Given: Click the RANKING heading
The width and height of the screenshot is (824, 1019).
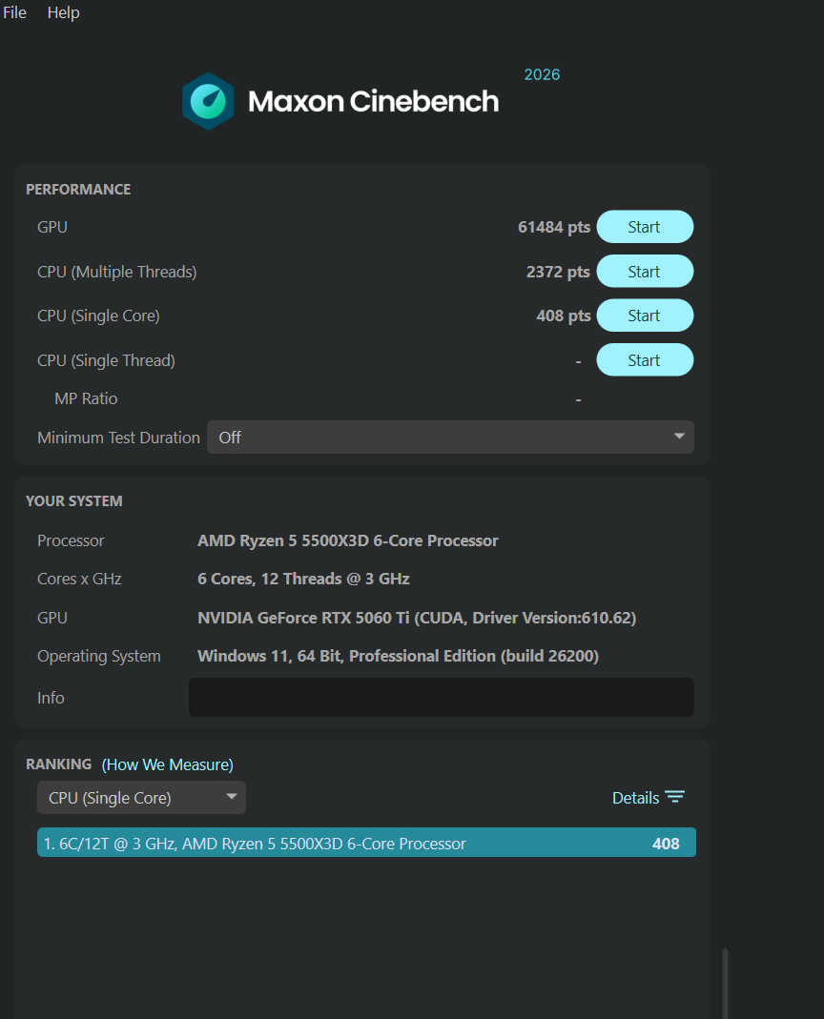Looking at the screenshot, I should coord(58,764).
